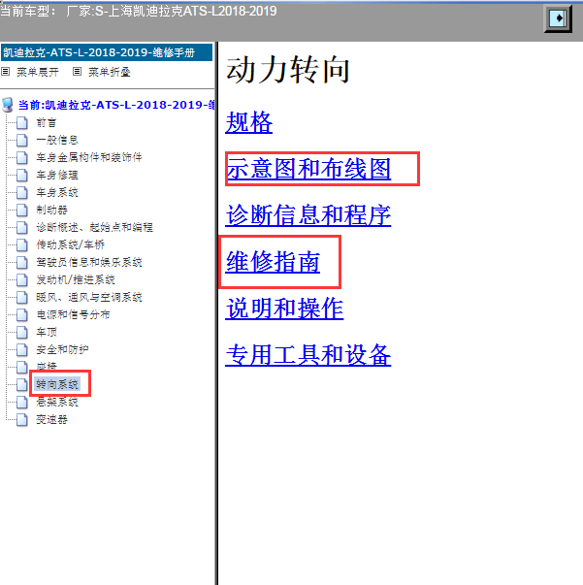Image resolution: width=583 pixels, height=585 pixels.
Task: Click the page icon next to 车身修理
Action: [x=22, y=175]
